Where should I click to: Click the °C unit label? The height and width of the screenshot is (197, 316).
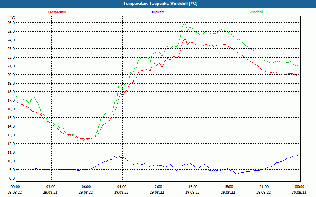(12, 17)
